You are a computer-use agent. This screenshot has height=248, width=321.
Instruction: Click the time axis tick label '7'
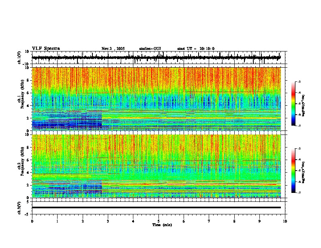point(209,221)
